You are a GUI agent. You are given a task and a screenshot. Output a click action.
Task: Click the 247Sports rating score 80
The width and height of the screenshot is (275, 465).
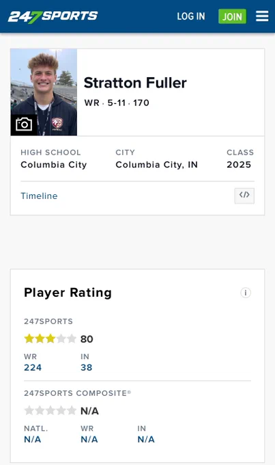click(87, 339)
